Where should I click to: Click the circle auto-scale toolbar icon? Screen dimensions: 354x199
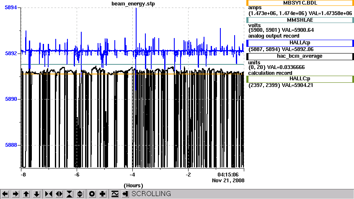tap(92, 194)
